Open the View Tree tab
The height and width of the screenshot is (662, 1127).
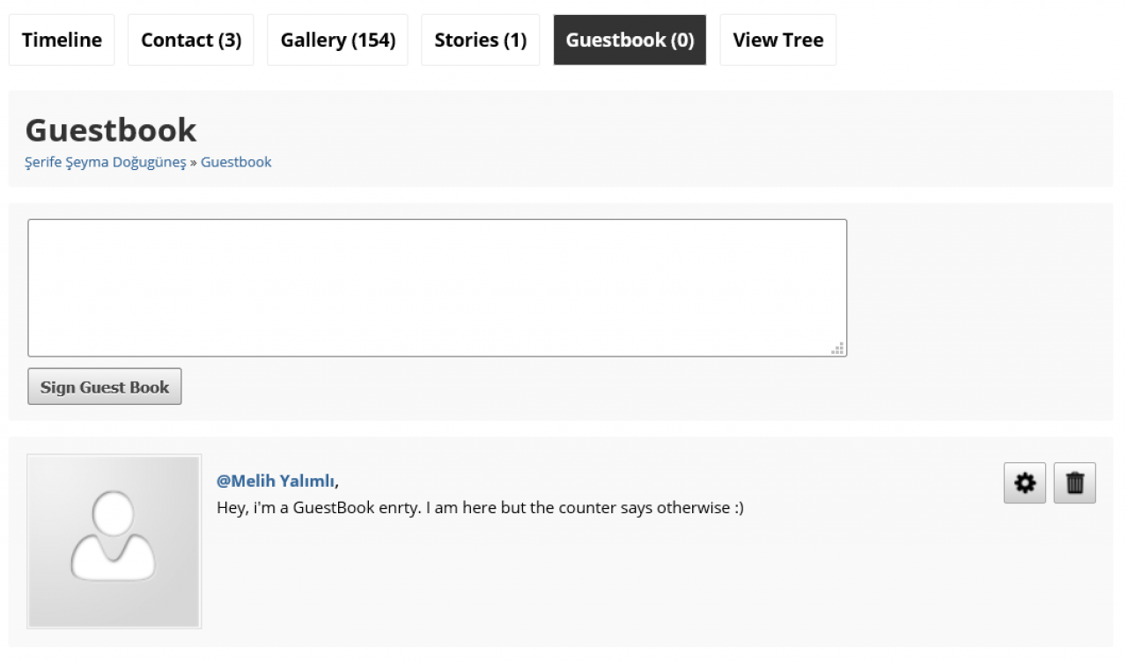point(778,40)
